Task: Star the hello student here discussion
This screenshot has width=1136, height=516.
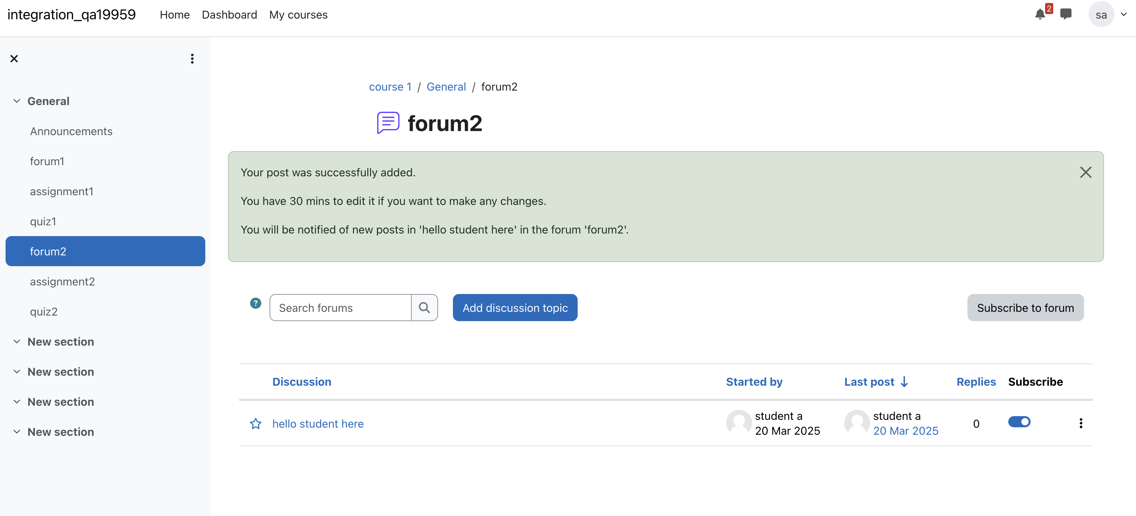Action: point(255,424)
